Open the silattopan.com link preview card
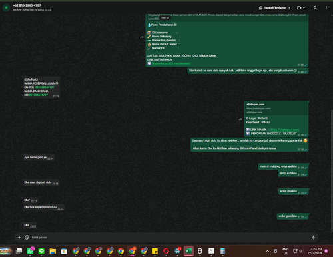The image size is (333, 257). 276,108
